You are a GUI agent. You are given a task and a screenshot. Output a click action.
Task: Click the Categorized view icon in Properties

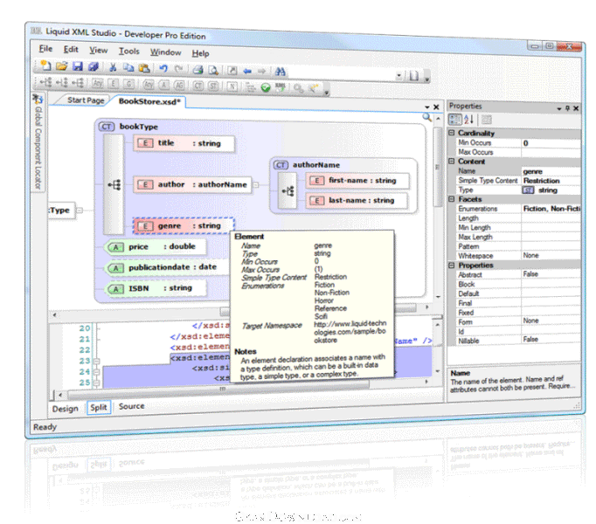[455, 120]
